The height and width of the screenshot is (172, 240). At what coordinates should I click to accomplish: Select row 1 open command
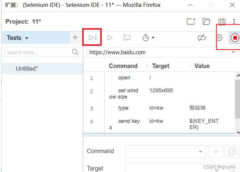(159, 78)
